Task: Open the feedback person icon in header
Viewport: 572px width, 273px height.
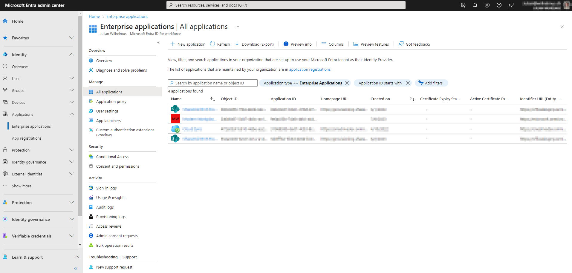Action: click(x=511, y=5)
